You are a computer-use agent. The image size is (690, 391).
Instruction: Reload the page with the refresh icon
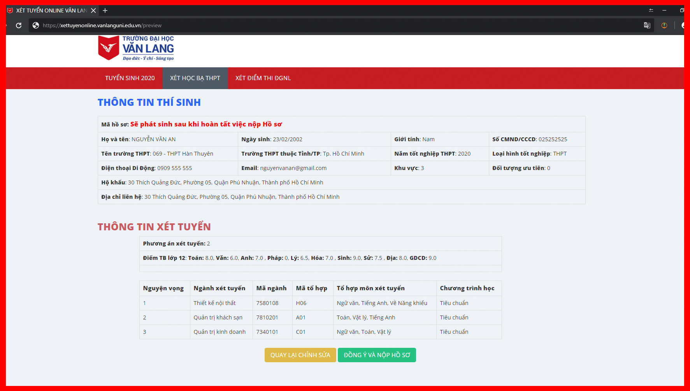coord(19,25)
